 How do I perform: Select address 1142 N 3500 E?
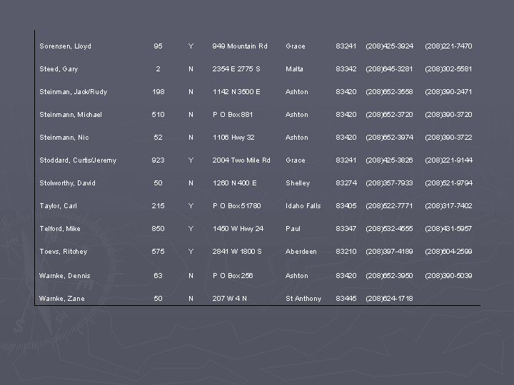pos(236,92)
